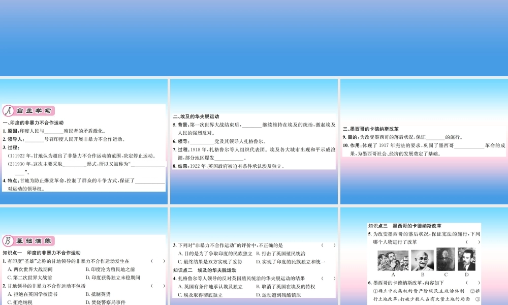The width and height of the screenshot is (508, 305).
Task: Choose option B. 打击了英国殖民统治
Action: coord(281,254)
